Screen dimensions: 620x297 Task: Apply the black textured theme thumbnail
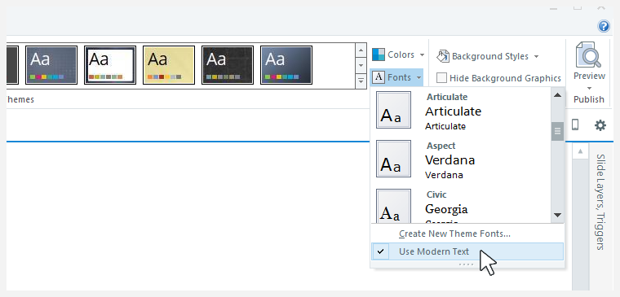point(228,65)
